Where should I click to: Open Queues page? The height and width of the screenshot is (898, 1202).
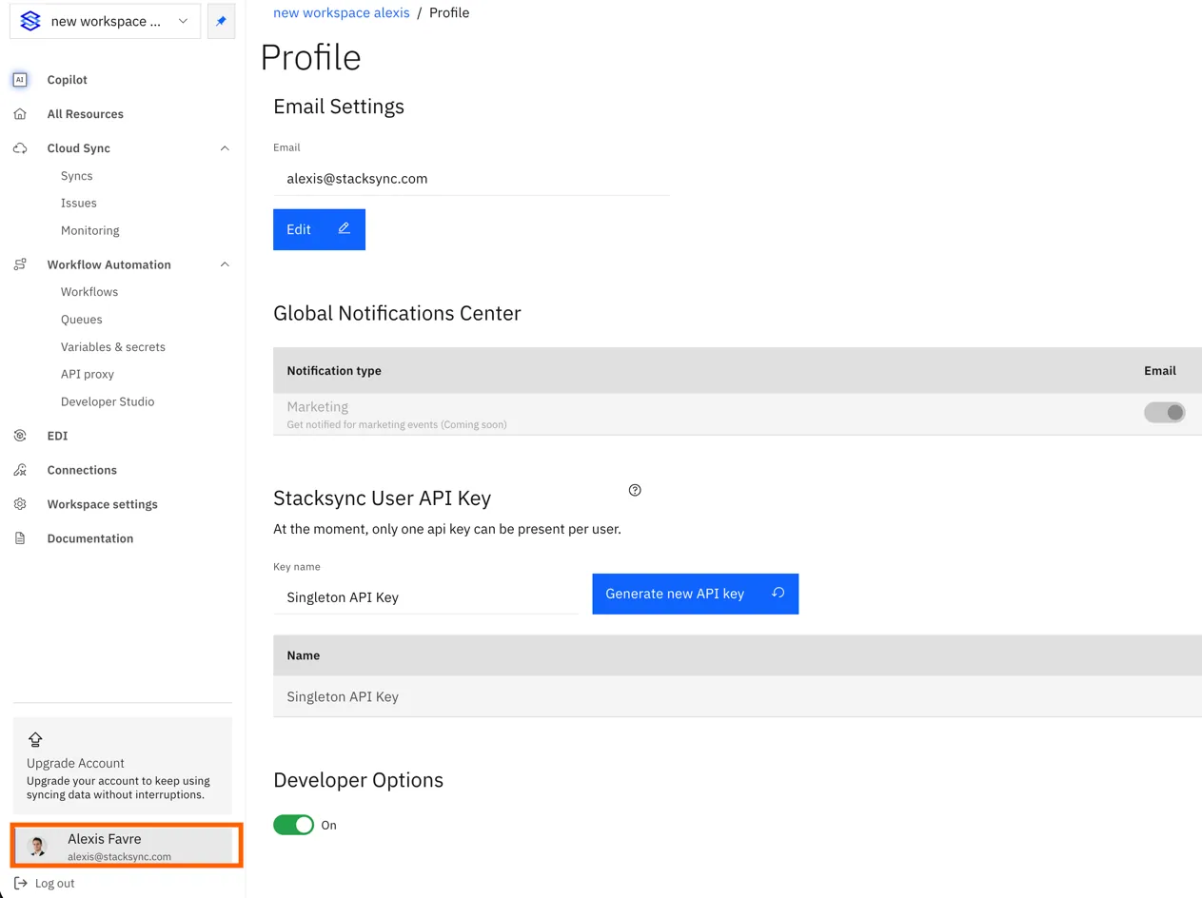point(82,320)
